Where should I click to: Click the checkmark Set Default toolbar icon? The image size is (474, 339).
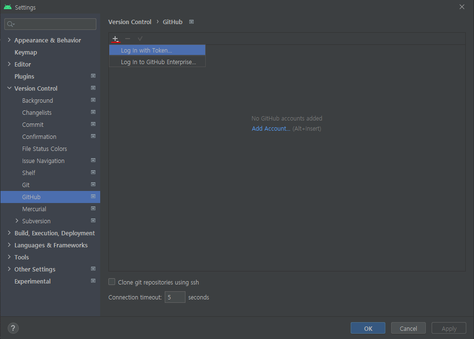click(x=140, y=39)
